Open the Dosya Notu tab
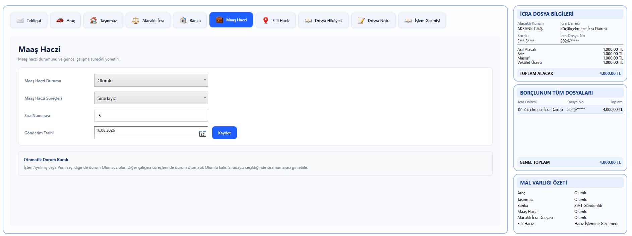 pyautogui.click(x=373, y=20)
